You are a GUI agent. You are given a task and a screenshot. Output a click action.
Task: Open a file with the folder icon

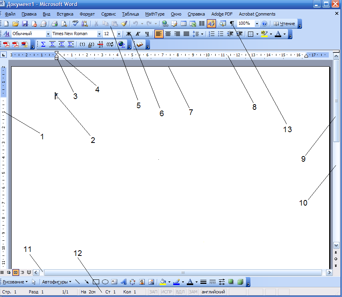(16, 24)
